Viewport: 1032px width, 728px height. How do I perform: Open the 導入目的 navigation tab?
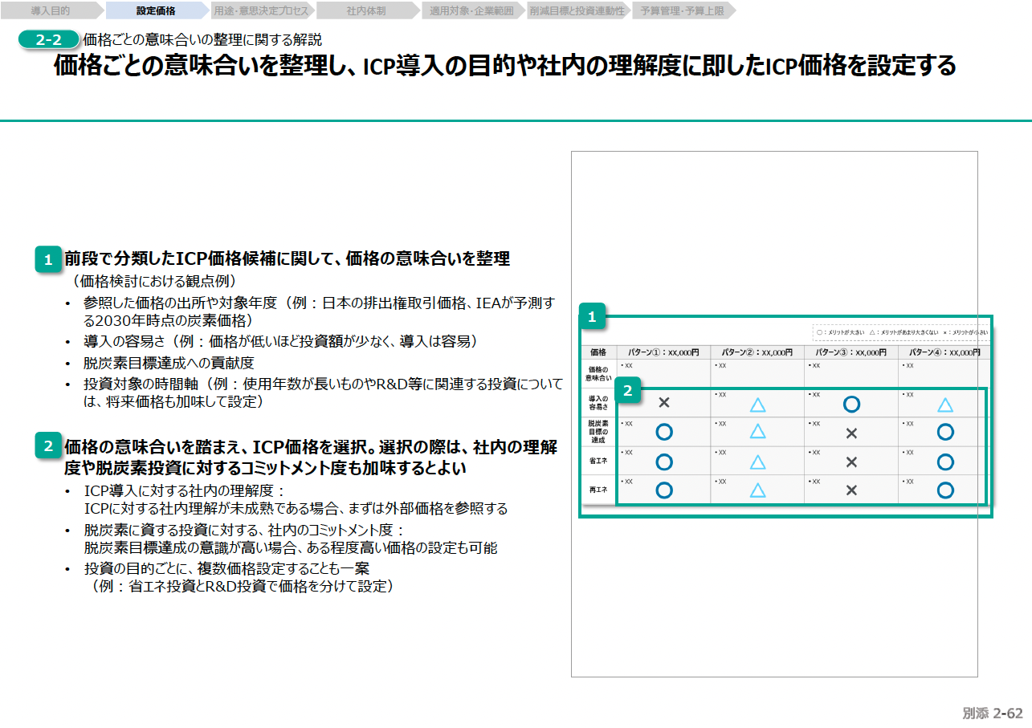[x=51, y=11]
